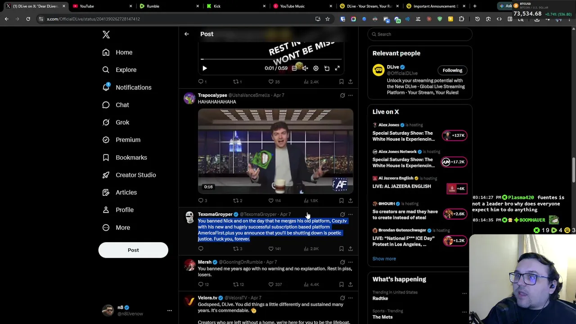Click Following button for DLive

[452, 70]
